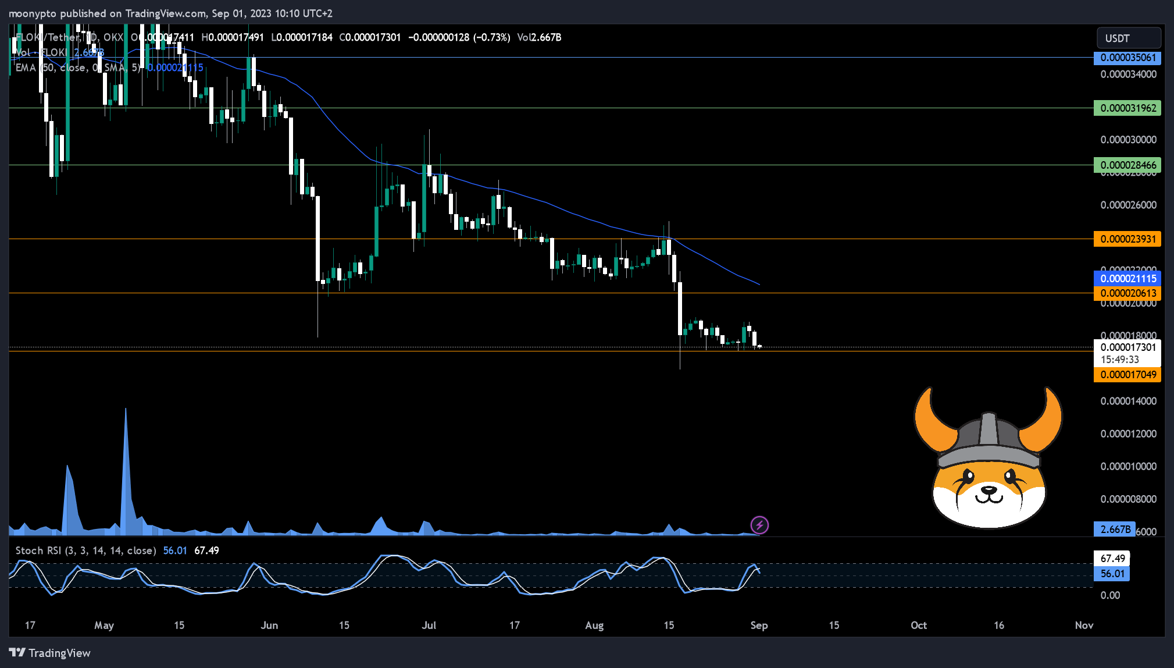Click the purple lightning bolt event icon

(759, 525)
